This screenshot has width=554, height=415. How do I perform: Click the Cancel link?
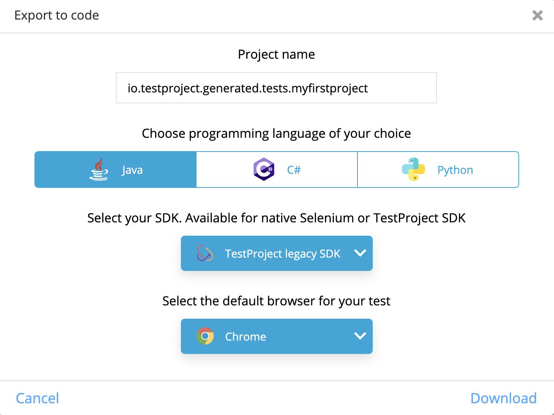[38, 398]
